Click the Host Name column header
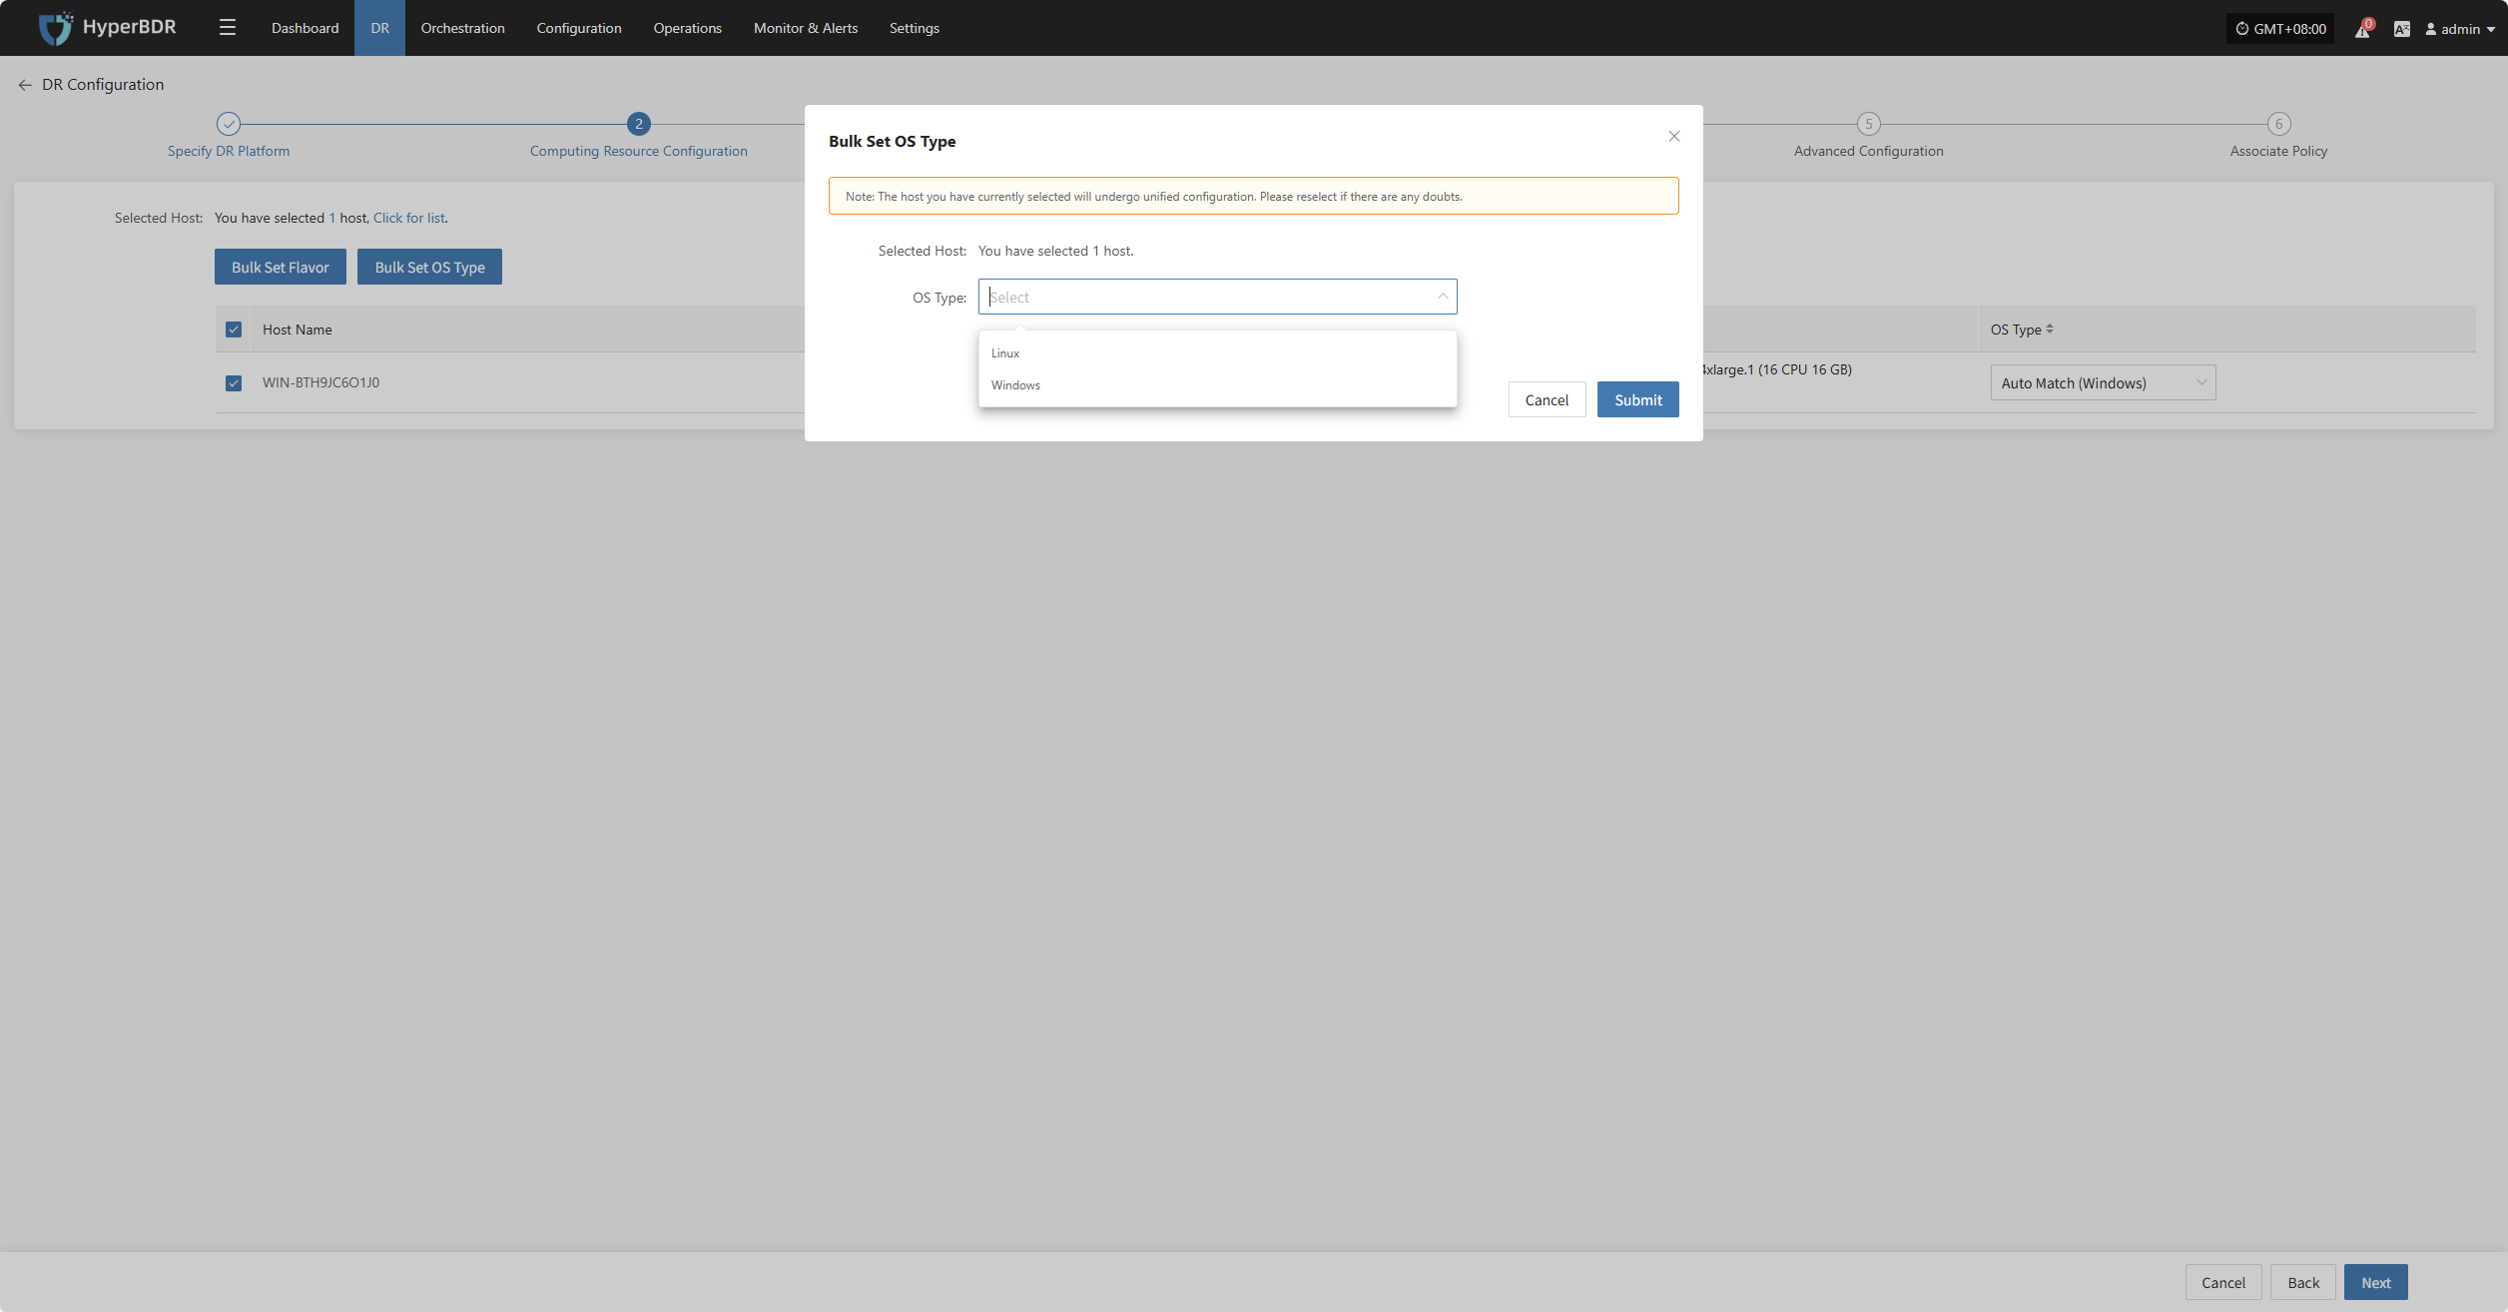The height and width of the screenshot is (1312, 2508). (x=297, y=329)
